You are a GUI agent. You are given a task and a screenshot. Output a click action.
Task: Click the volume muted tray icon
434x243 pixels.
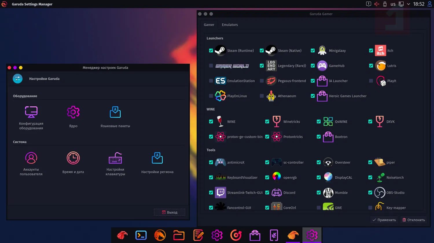click(376, 4)
